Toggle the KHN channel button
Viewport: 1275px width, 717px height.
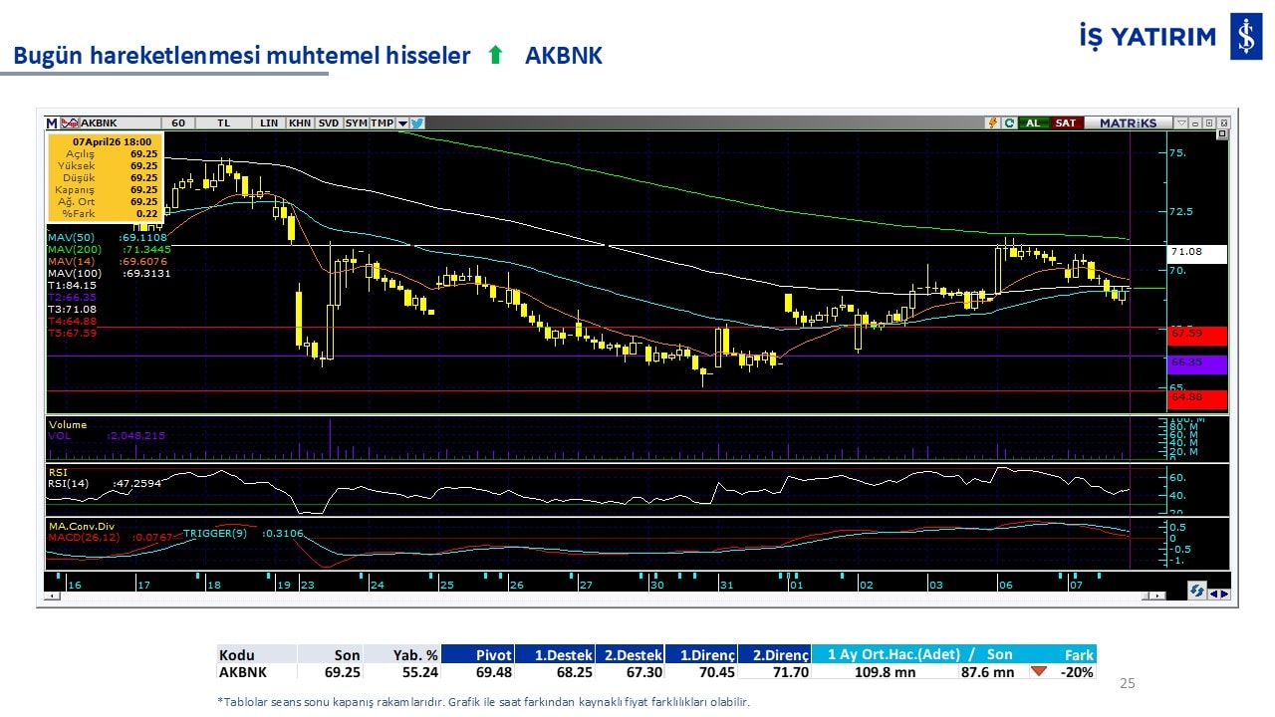pyautogui.click(x=299, y=123)
